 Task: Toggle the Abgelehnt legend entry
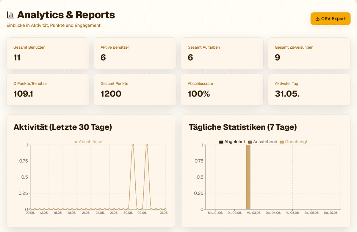[x=232, y=142]
